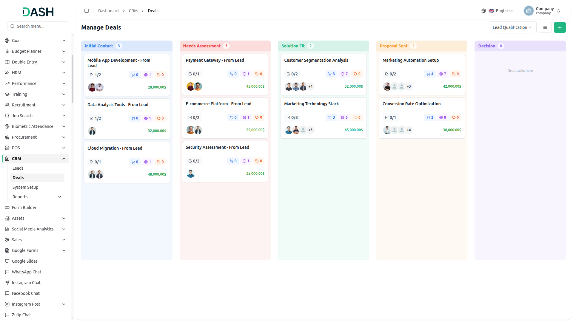Open the Recruitment menu item

point(36,105)
